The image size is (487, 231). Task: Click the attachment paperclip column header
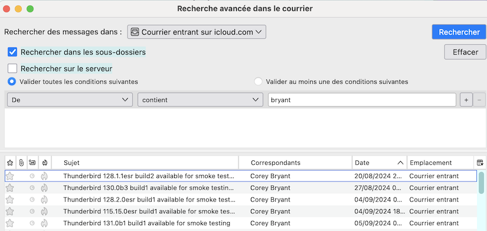point(21,163)
